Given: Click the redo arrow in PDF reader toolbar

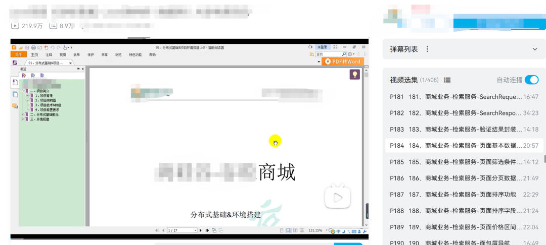Looking at the screenshot, I should click(59, 47).
